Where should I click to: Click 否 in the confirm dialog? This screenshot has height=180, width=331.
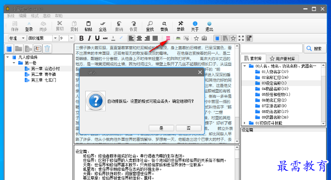(x=189, y=128)
